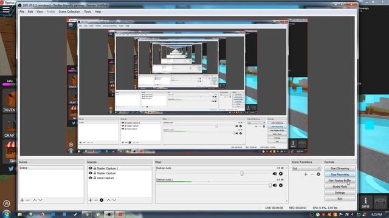Open the File menu
This screenshot has width=389, height=218.
tap(22, 12)
